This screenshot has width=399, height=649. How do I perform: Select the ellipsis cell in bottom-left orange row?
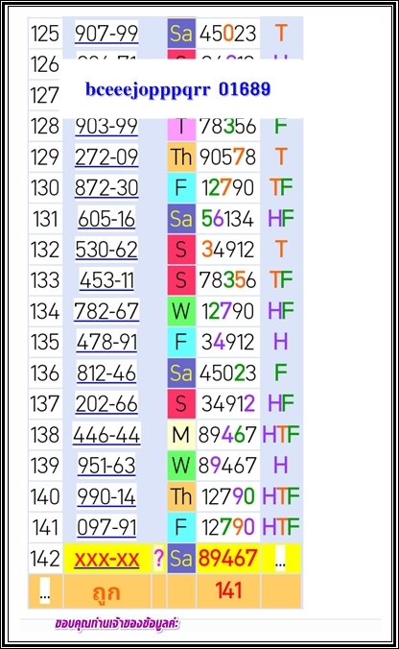pos(45,591)
